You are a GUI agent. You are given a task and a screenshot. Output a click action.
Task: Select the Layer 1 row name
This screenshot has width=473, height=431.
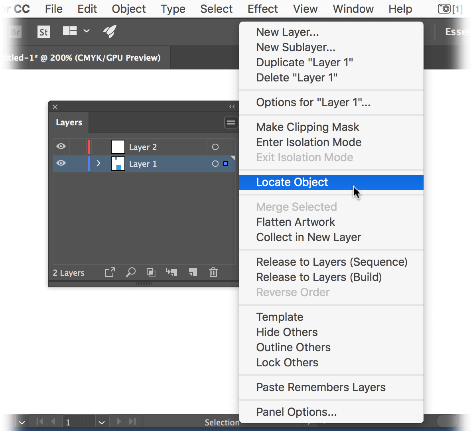point(143,164)
